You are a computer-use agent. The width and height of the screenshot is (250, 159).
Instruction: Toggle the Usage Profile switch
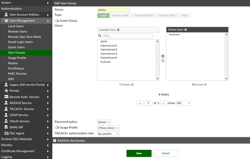point(57,128)
